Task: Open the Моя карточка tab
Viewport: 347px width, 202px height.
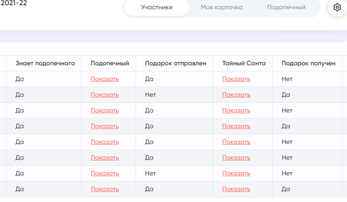Action: 221,7
